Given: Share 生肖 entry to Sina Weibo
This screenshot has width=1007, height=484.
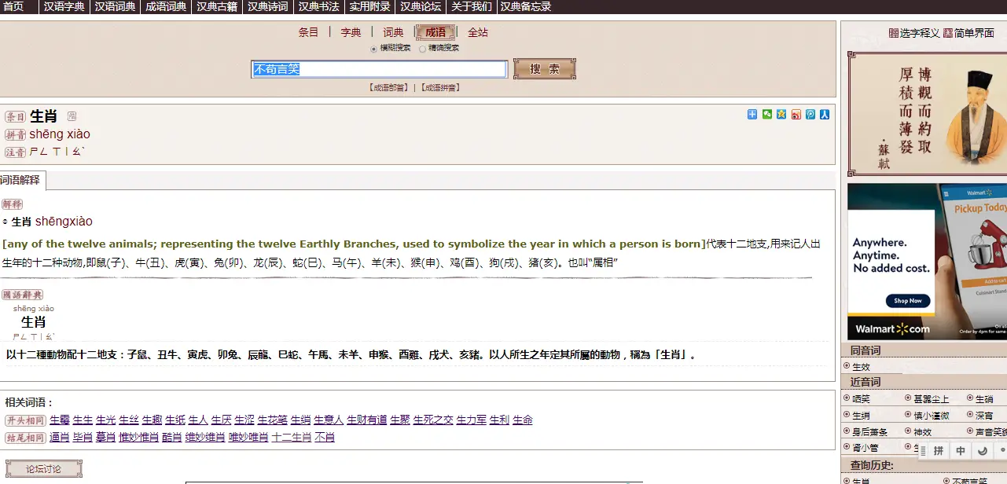Looking at the screenshot, I should tap(796, 114).
